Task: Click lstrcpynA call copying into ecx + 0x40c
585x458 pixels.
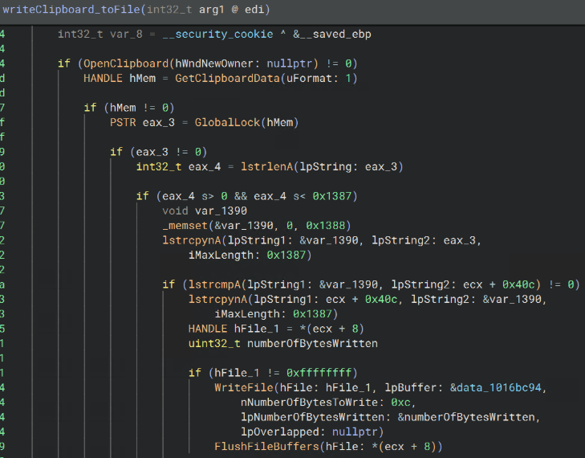Action: tap(218, 299)
